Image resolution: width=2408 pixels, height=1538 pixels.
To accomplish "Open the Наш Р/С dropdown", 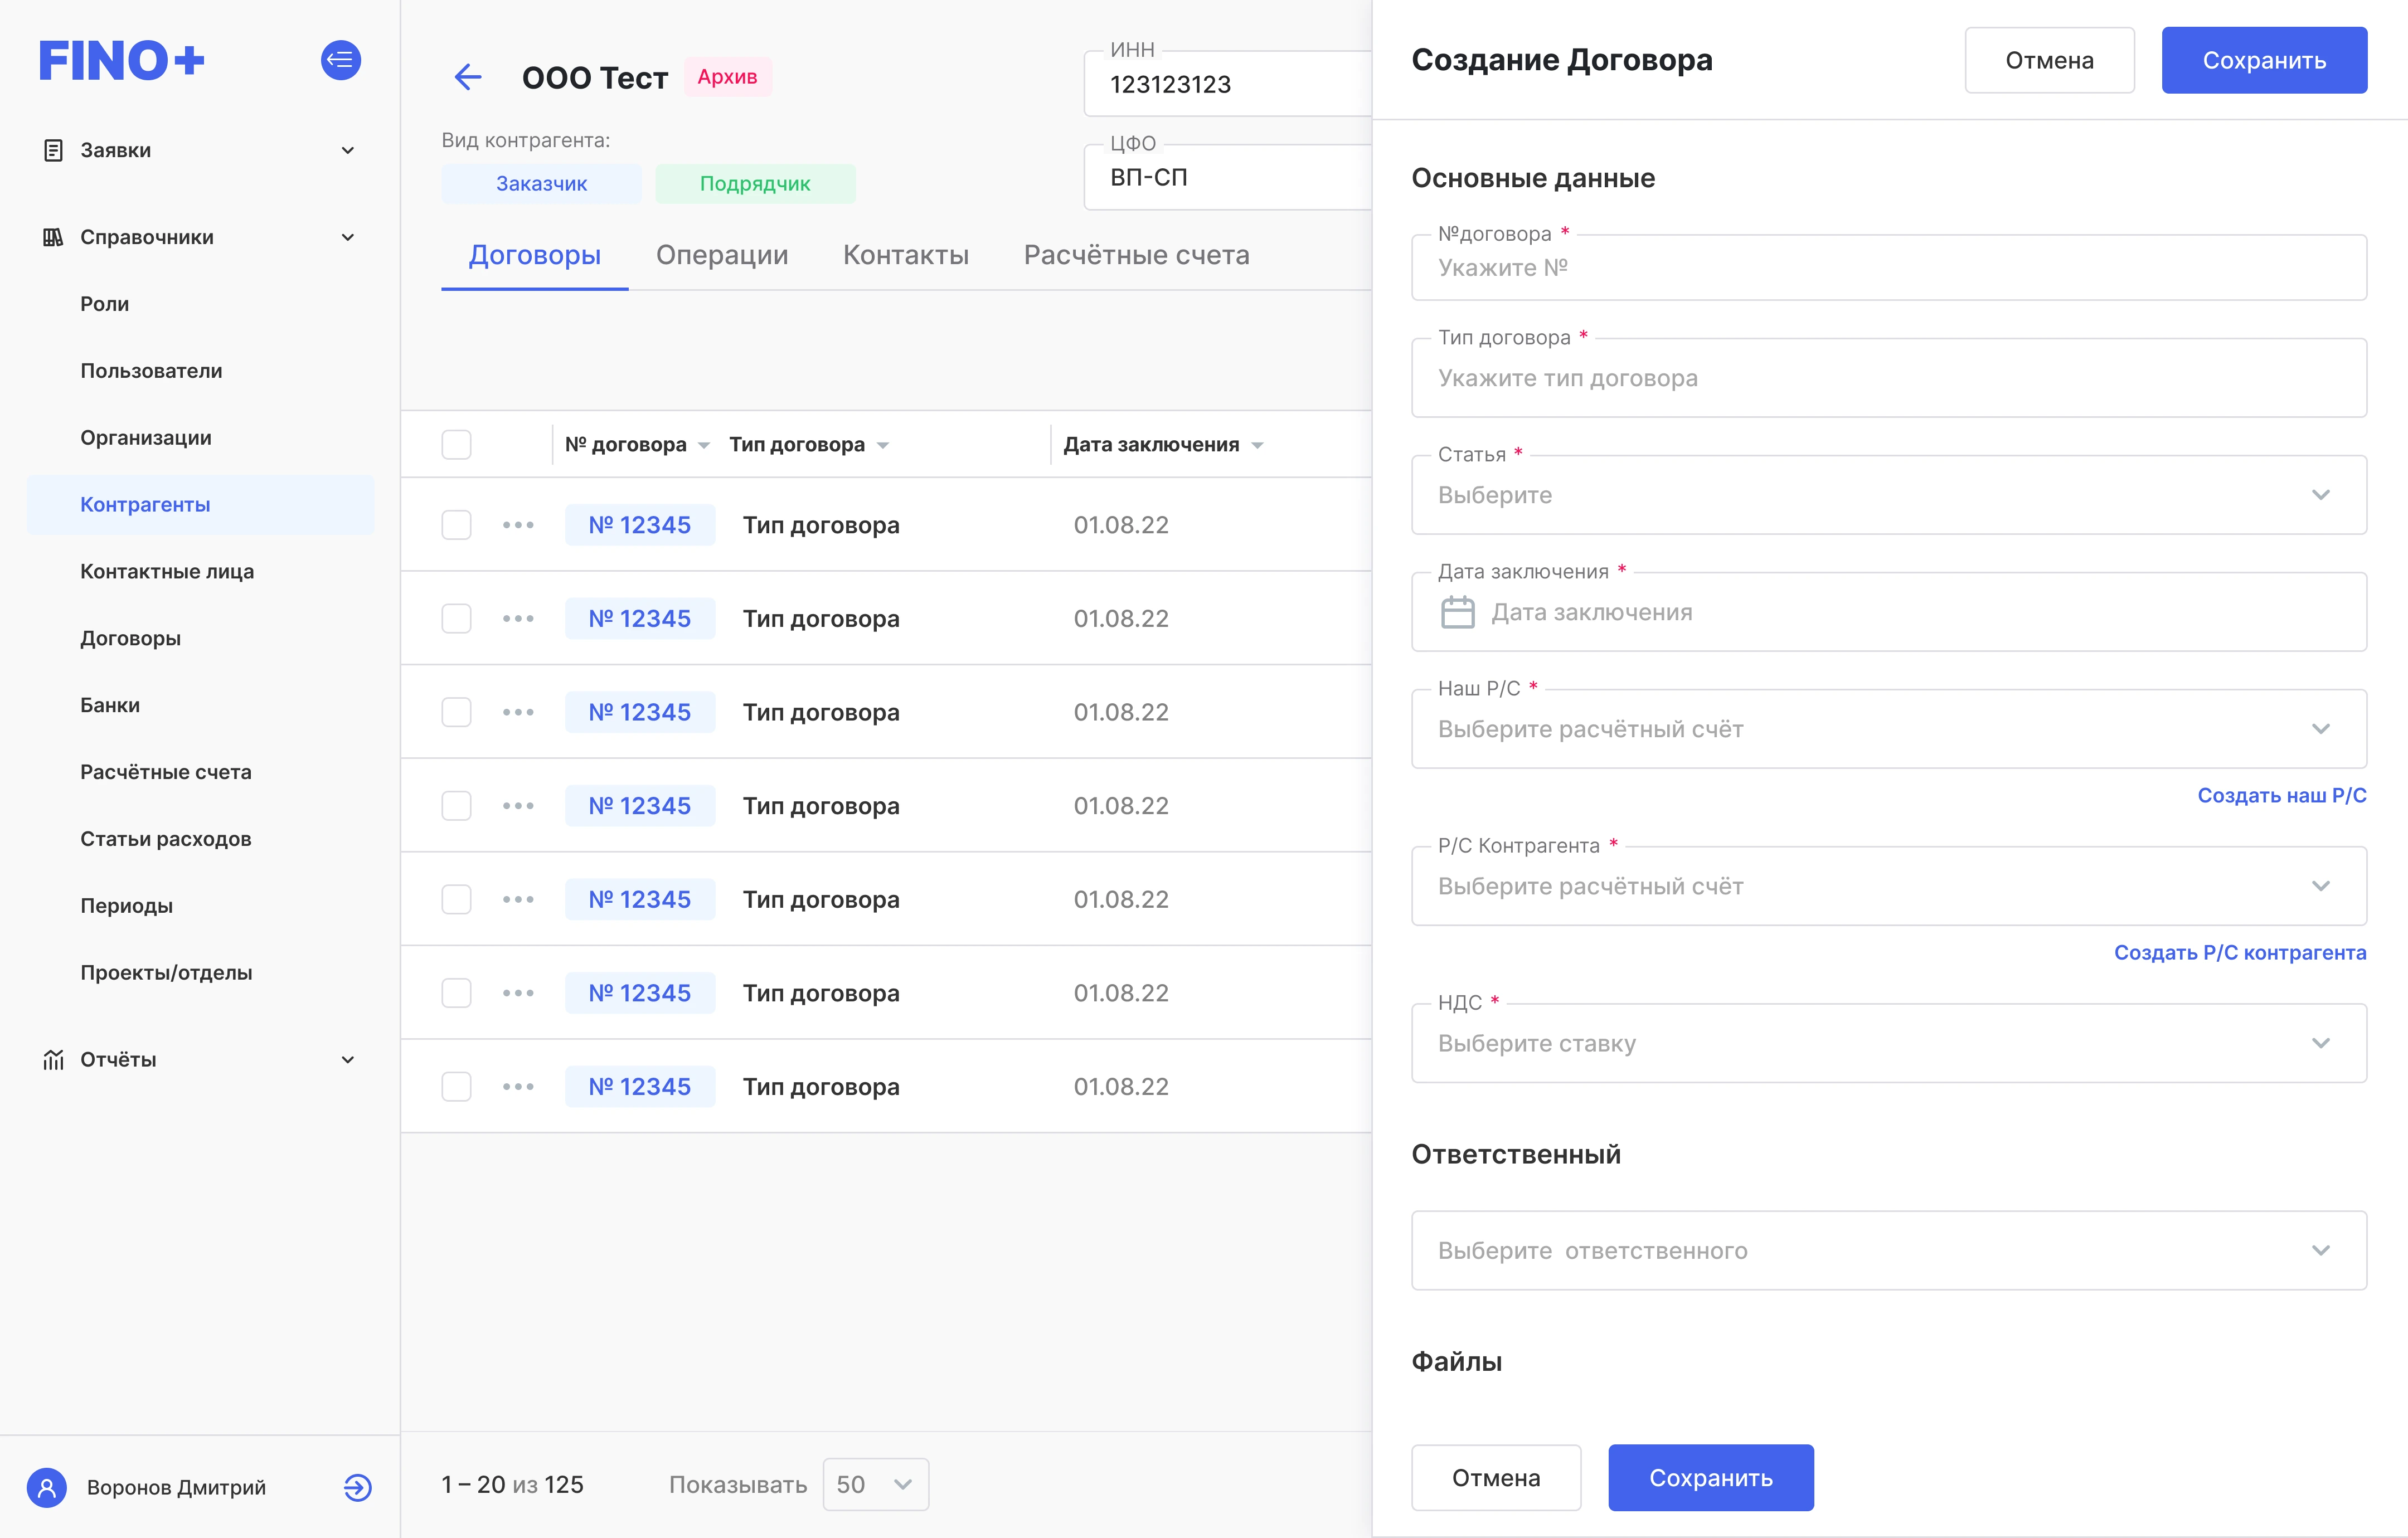I will (1888, 729).
